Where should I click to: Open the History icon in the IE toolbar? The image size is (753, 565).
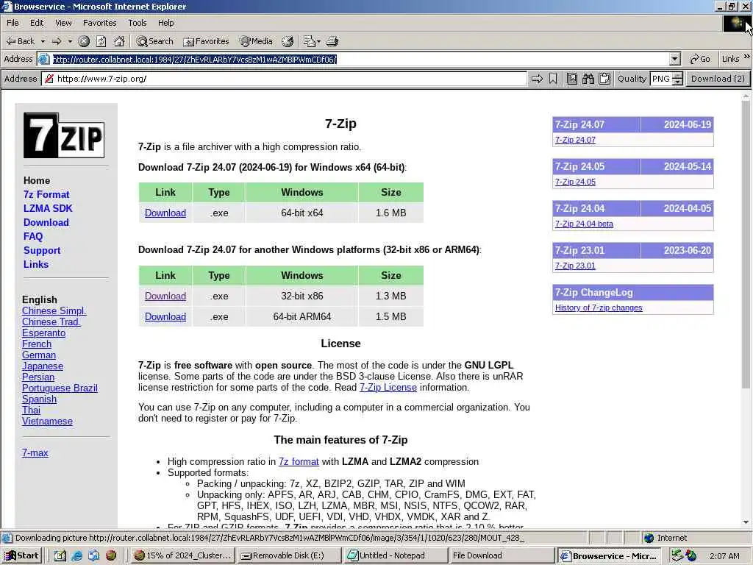(288, 41)
